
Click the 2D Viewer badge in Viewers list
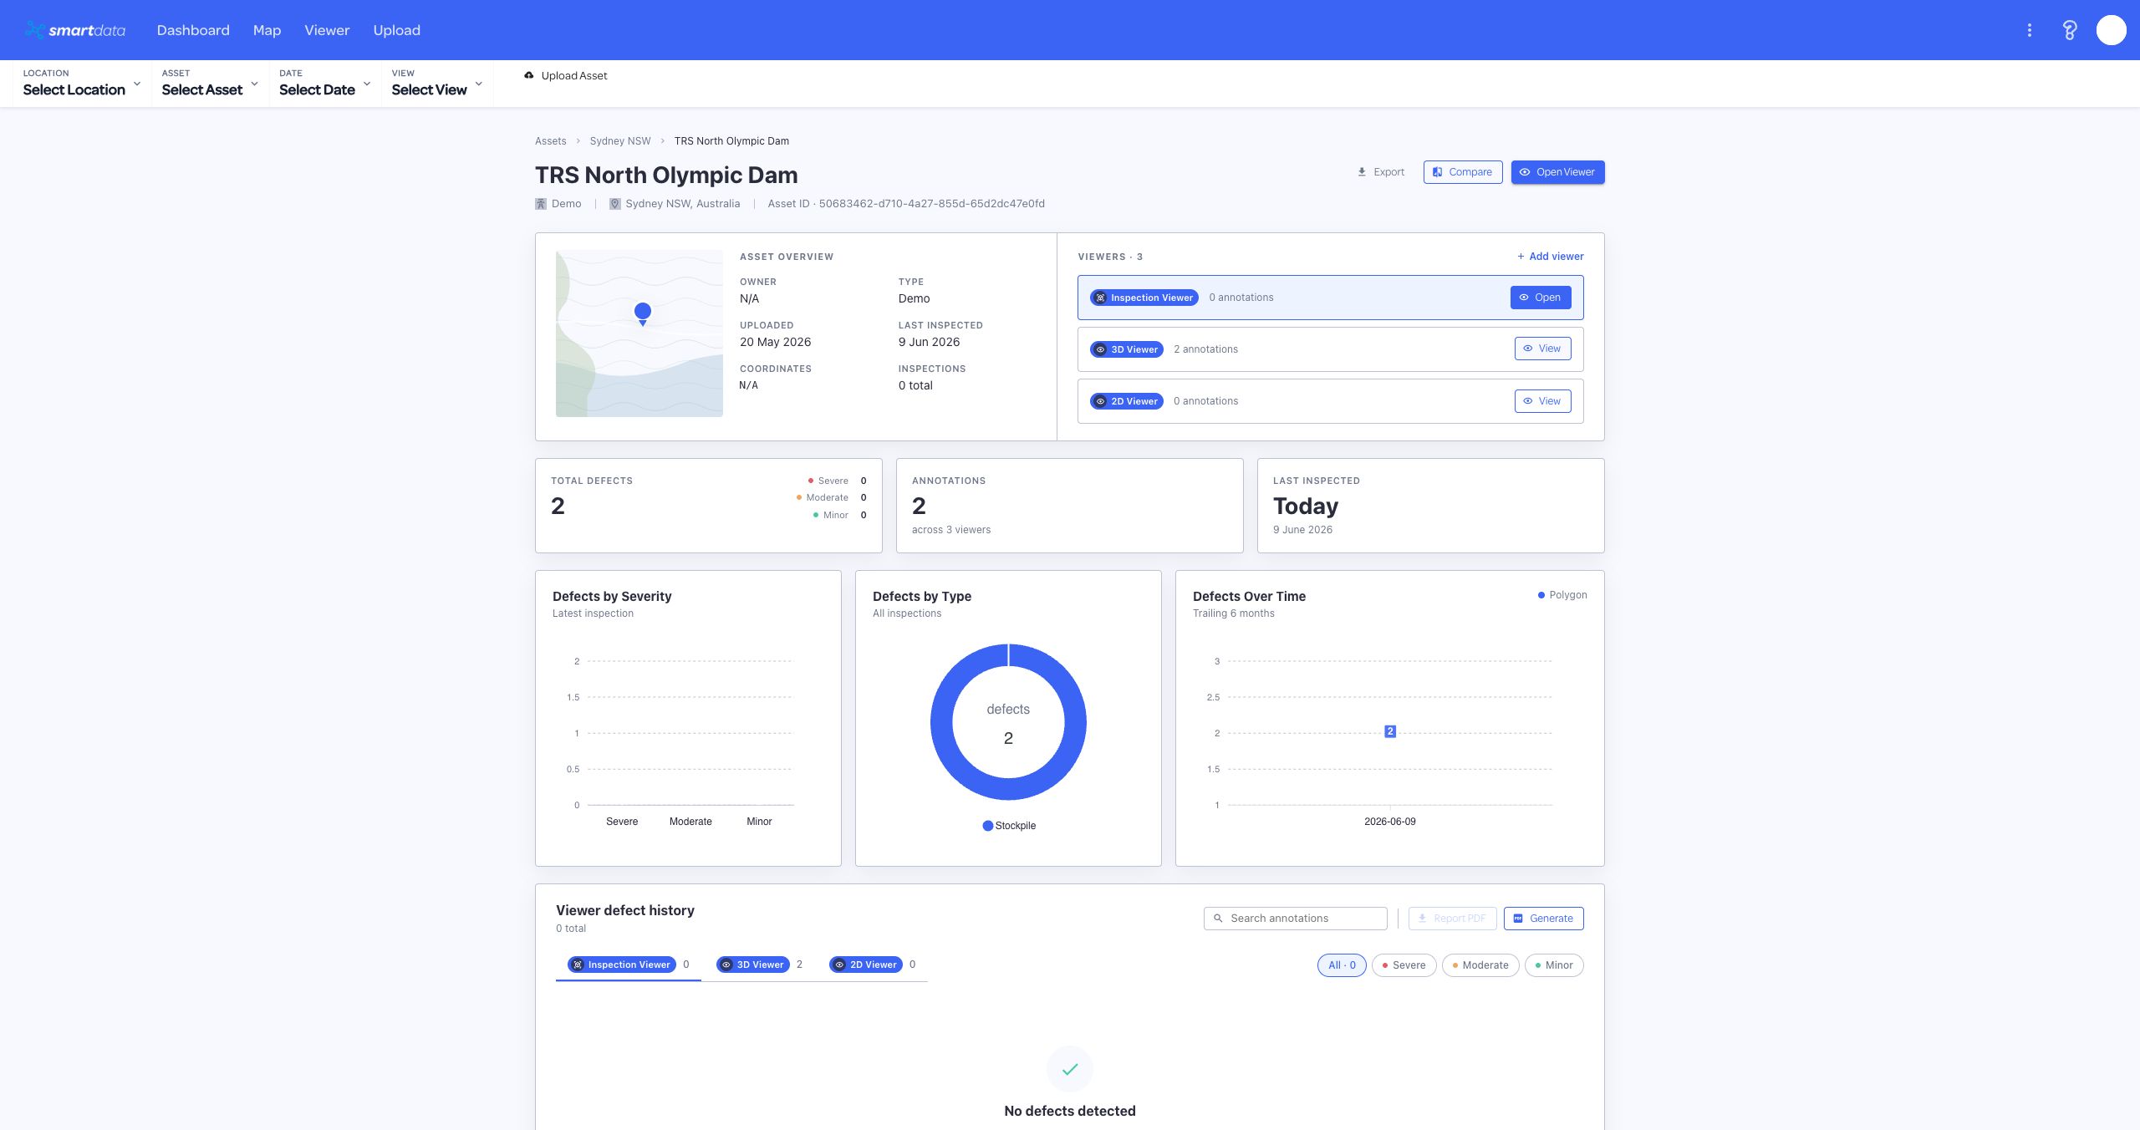pos(1126,401)
